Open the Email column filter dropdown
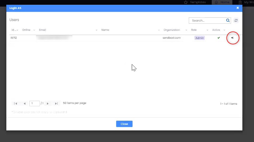This screenshot has width=254, height=142. 96,30
